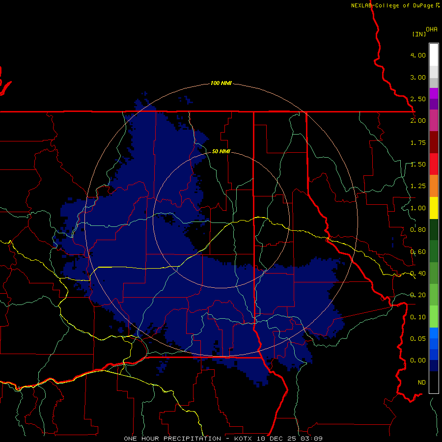Click the 2.50 legend value
Screen dimensions: 442x442
[x=418, y=99]
